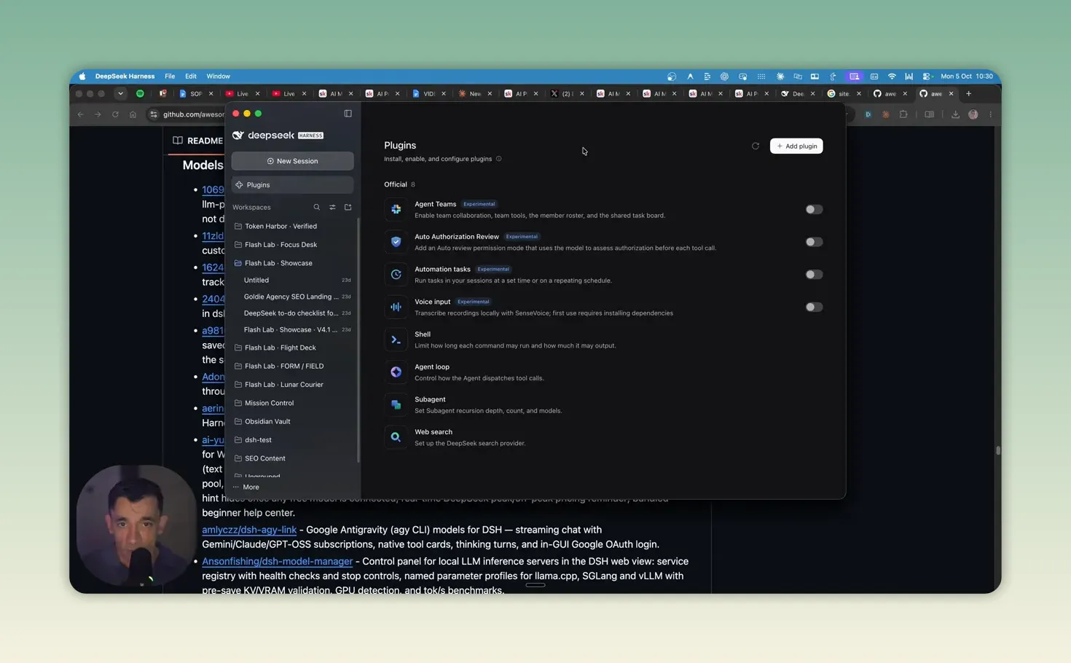The width and height of the screenshot is (1071, 663).
Task: Expand the Obsidian Vault workspace
Action: 292,421
